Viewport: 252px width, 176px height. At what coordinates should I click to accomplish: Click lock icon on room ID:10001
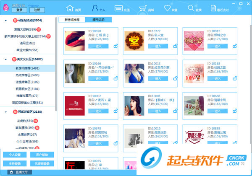click(175, 111)
